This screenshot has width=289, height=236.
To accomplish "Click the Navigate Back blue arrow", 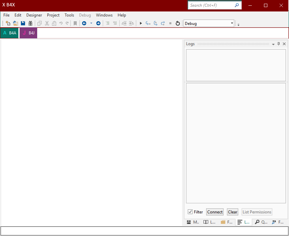I will (x=84, y=23).
